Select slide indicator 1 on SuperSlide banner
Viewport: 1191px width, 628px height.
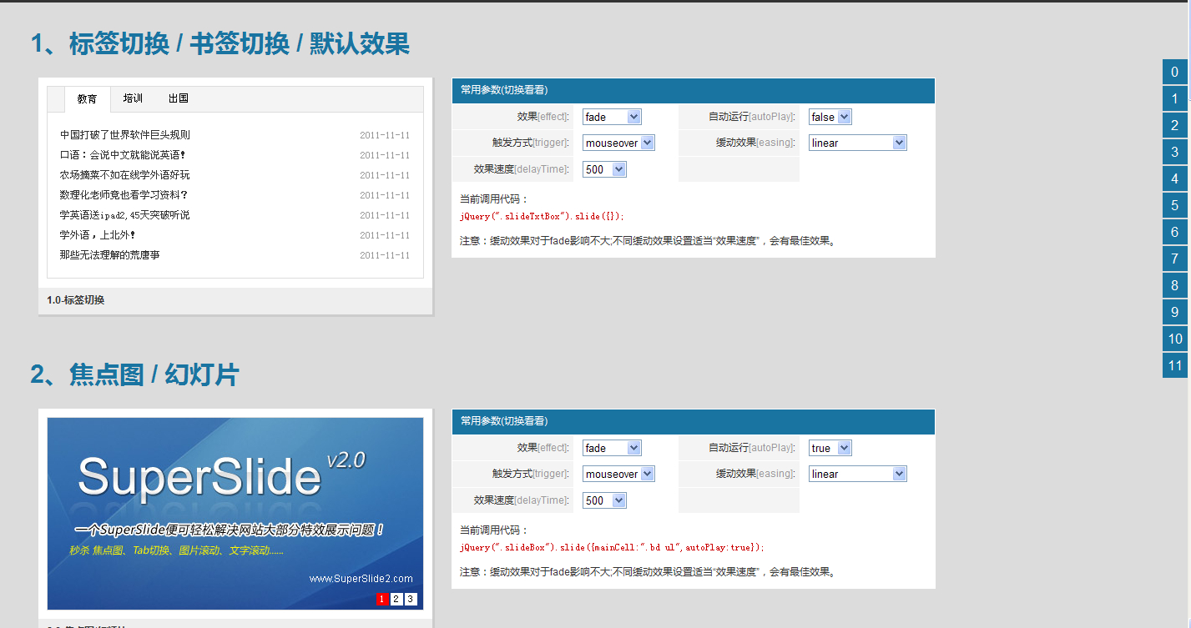pos(382,599)
